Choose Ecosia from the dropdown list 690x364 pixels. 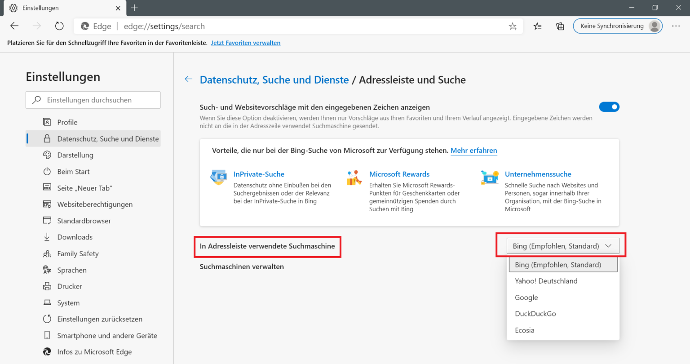[563, 330]
